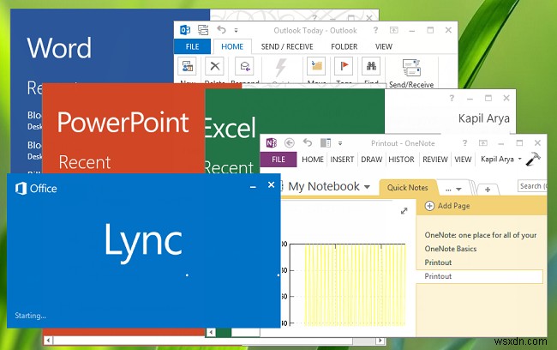Toggle Outlook ribbon display options icon
The image size is (557, 350).
pyautogui.click(x=394, y=30)
